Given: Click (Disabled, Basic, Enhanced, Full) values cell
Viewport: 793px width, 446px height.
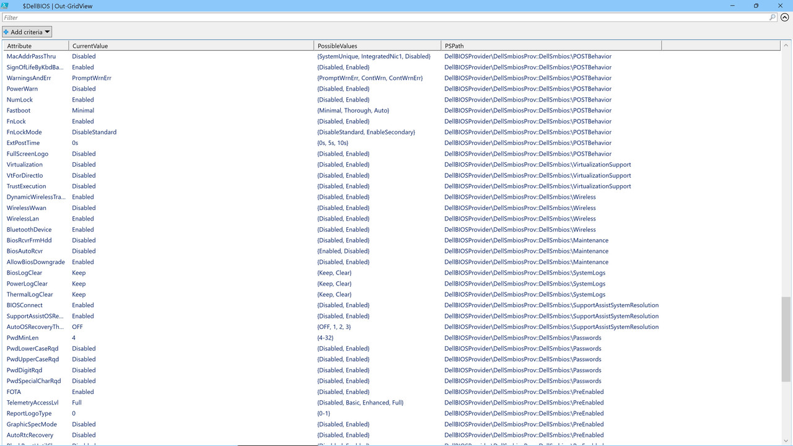Looking at the screenshot, I should coord(360,403).
